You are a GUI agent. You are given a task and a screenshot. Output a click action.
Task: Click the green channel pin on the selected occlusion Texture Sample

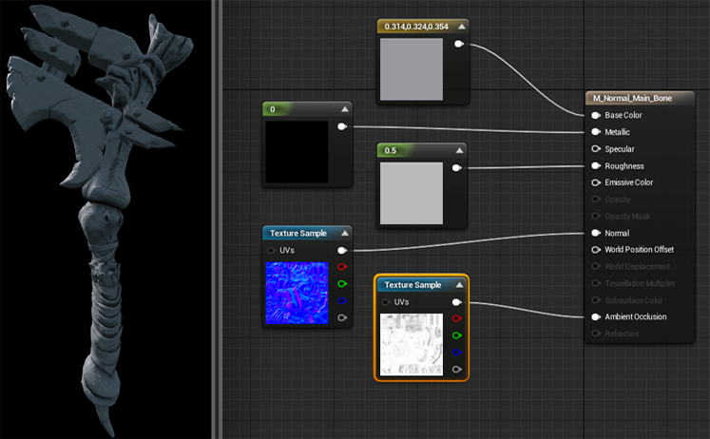[457, 335]
